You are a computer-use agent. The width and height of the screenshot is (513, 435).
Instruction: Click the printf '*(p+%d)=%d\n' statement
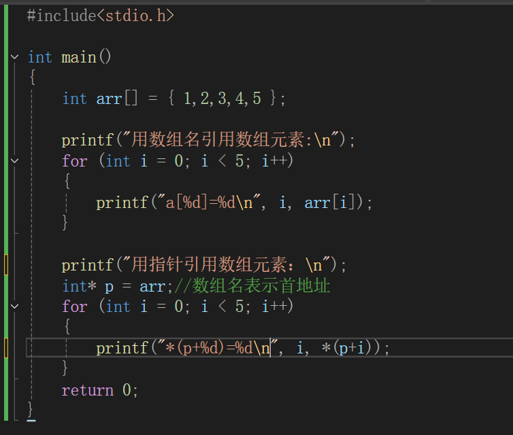[x=243, y=348]
